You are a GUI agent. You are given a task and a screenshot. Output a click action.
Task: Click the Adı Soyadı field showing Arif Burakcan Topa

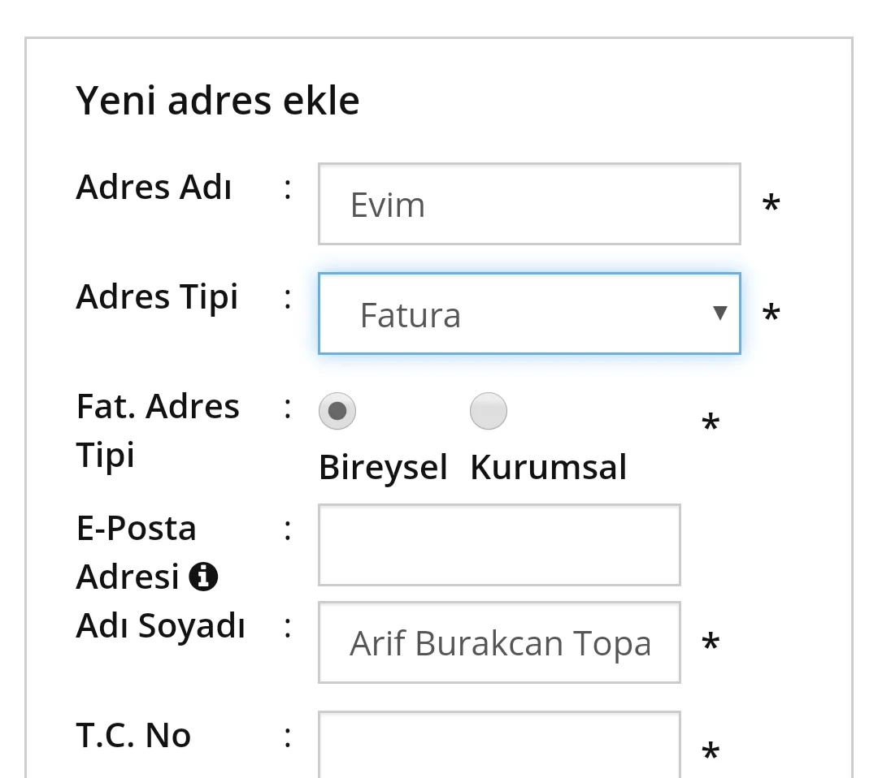point(499,642)
